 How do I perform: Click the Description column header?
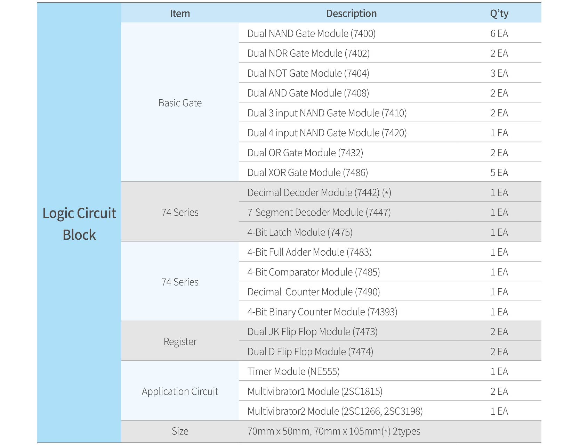pos(351,14)
